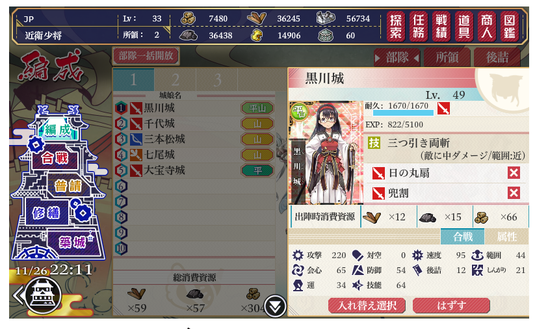Select the 属性 attributes tab
Image resolution: width=535 pixels, height=329 pixels.
click(506, 237)
